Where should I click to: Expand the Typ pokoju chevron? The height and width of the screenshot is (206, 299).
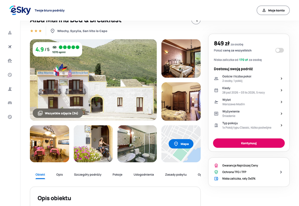pos(281,125)
